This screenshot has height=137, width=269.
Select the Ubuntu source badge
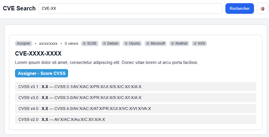tap(132, 43)
